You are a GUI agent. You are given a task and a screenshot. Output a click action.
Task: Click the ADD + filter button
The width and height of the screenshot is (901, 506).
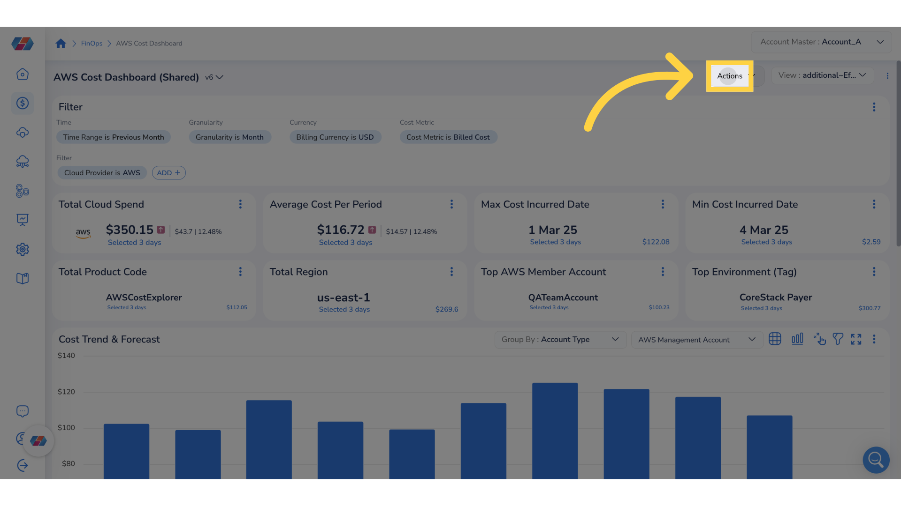pyautogui.click(x=168, y=172)
